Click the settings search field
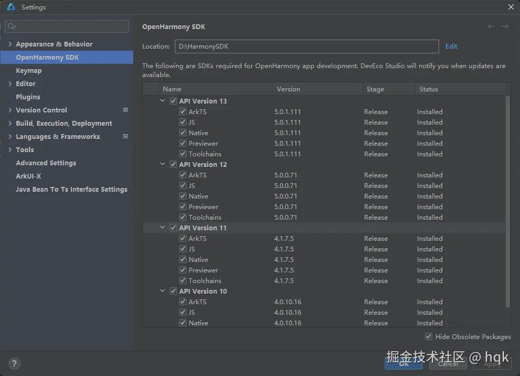Screen dimensions: 520x376 tap(67, 26)
